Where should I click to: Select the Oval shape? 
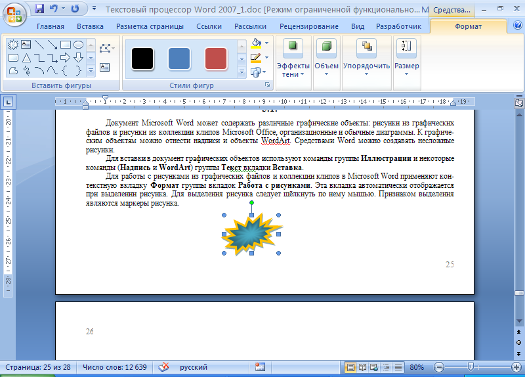pos(78,44)
